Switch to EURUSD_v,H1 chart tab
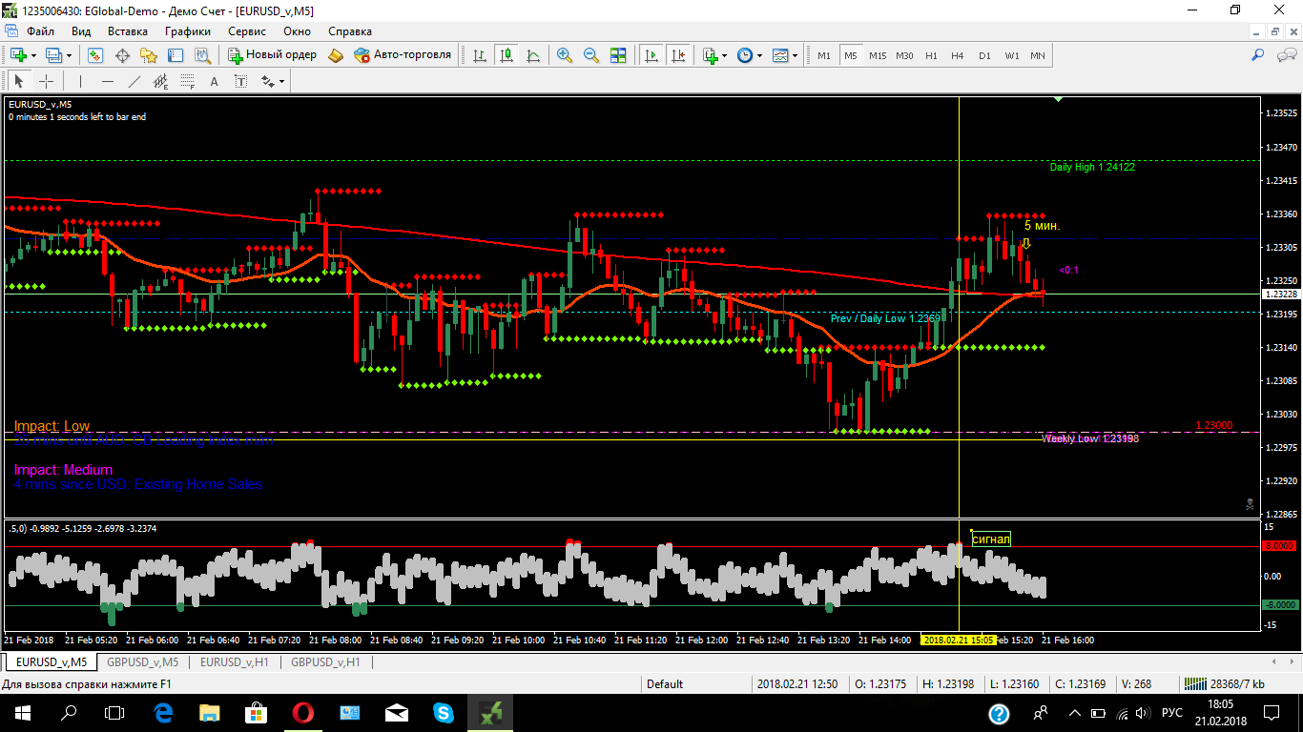 point(235,661)
